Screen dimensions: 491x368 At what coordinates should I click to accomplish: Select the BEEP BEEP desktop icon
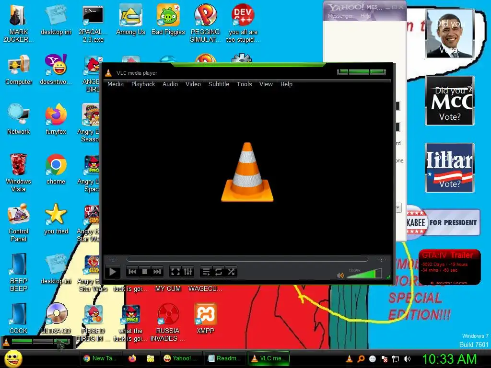click(19, 272)
